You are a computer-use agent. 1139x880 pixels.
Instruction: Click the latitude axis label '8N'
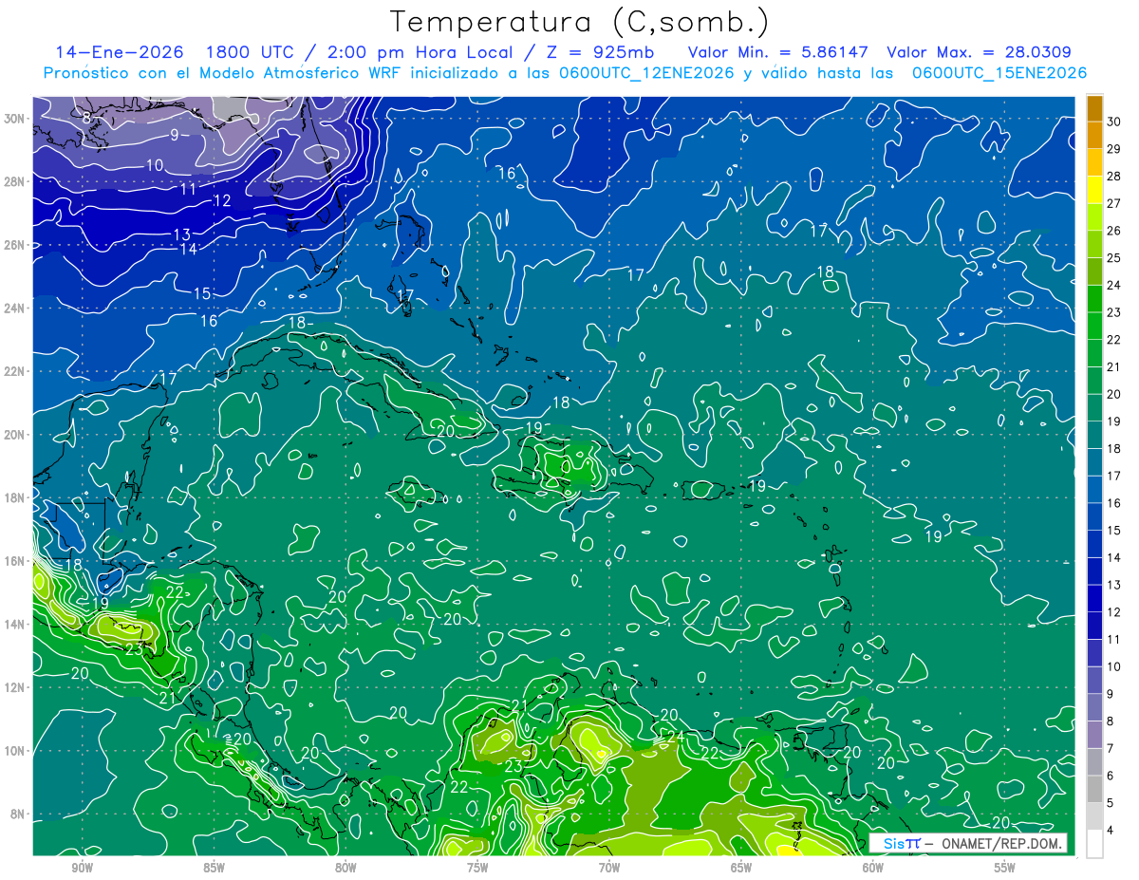(19, 814)
